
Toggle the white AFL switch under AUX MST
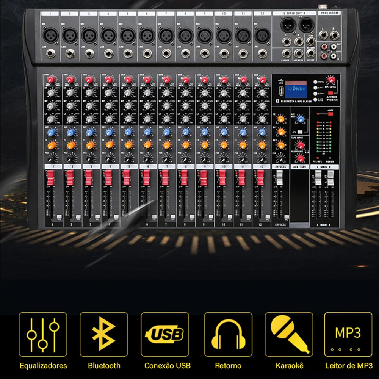300,132
